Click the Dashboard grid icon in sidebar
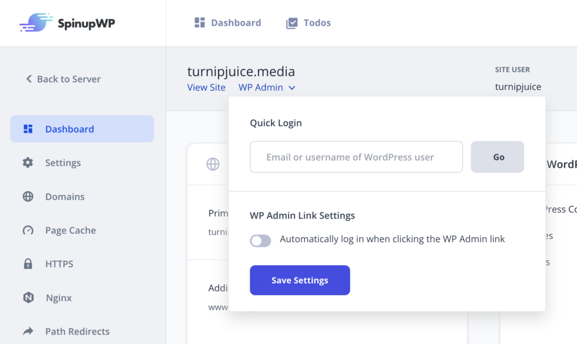577x344 pixels. point(28,128)
